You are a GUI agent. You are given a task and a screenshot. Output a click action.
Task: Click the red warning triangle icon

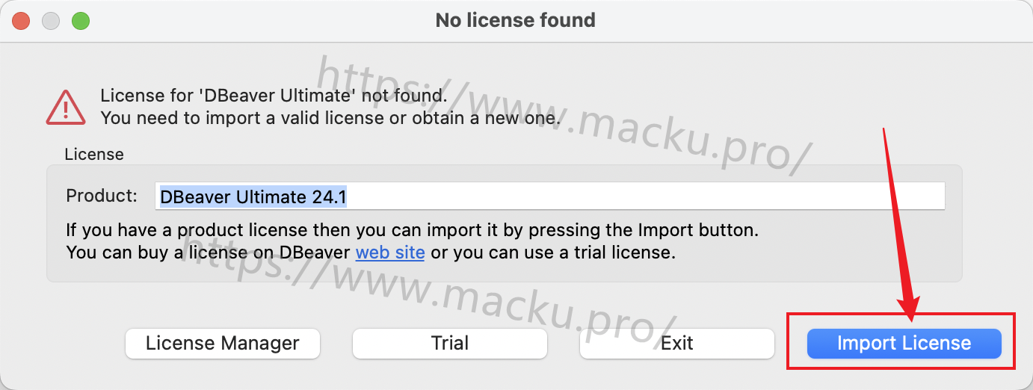66,106
